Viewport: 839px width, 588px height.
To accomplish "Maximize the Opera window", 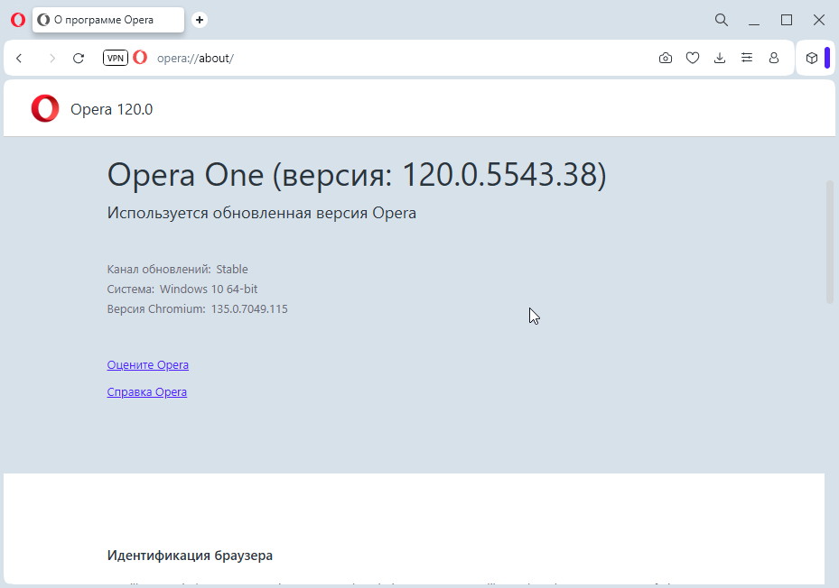I will (787, 21).
